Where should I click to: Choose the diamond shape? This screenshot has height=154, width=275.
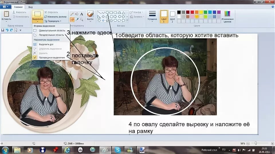click(103, 17)
